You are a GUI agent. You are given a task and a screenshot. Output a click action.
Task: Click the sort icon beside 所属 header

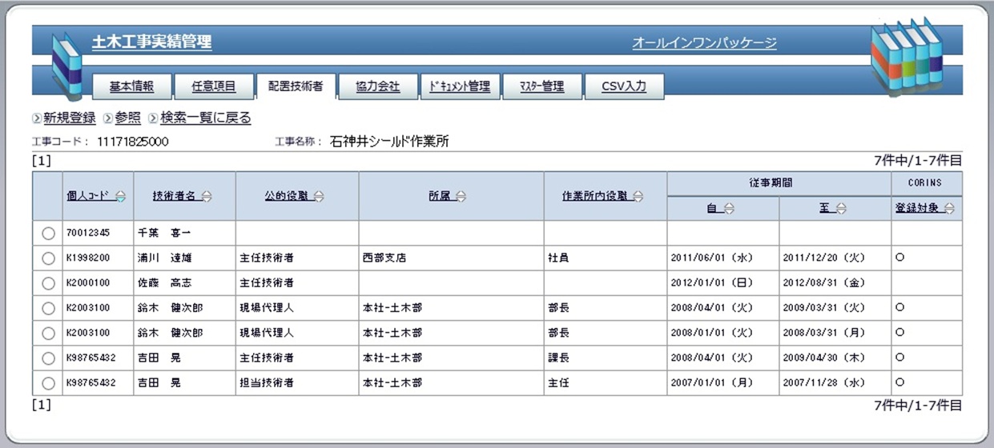461,197
